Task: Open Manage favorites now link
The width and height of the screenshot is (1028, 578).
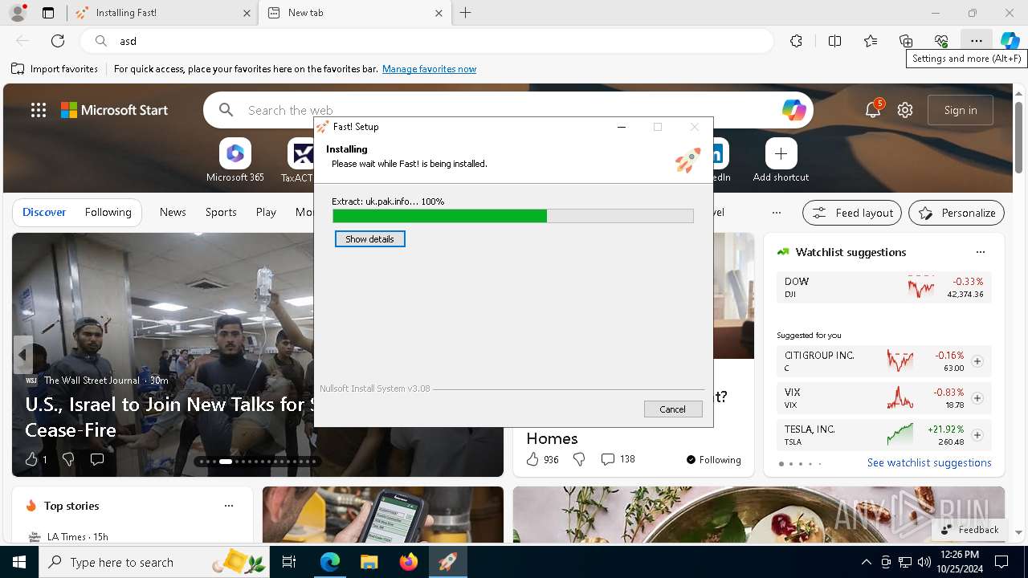Action: [429, 69]
